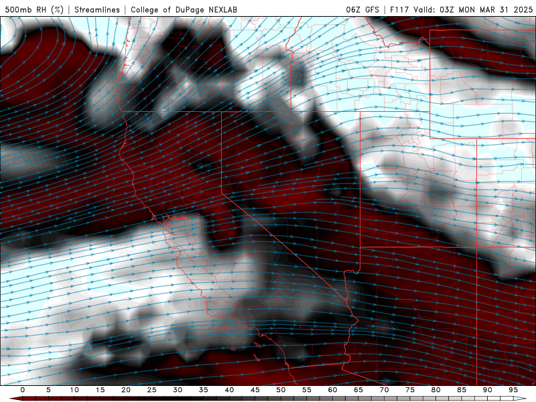The width and height of the screenshot is (536, 402).
Task: Click the '50' value on the RH scale
Action: [x=281, y=390]
